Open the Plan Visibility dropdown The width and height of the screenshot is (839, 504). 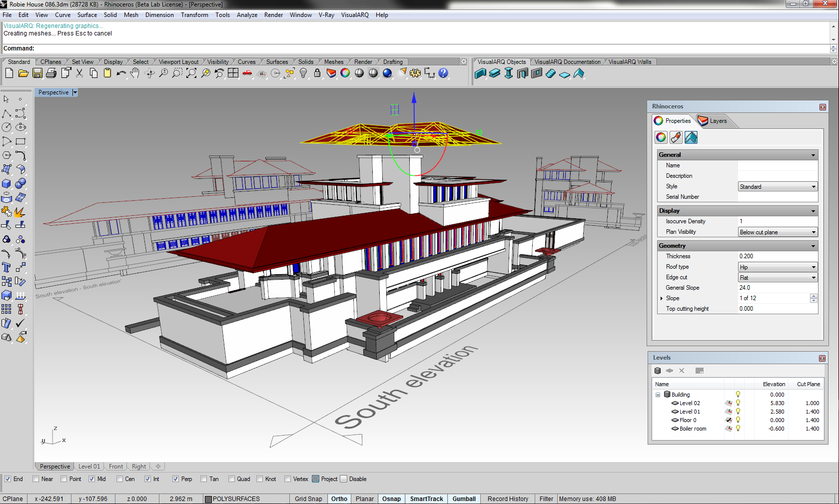point(778,232)
